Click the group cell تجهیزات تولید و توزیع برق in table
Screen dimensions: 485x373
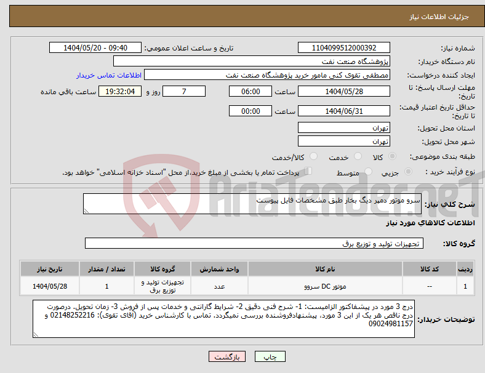pyautogui.click(x=162, y=286)
